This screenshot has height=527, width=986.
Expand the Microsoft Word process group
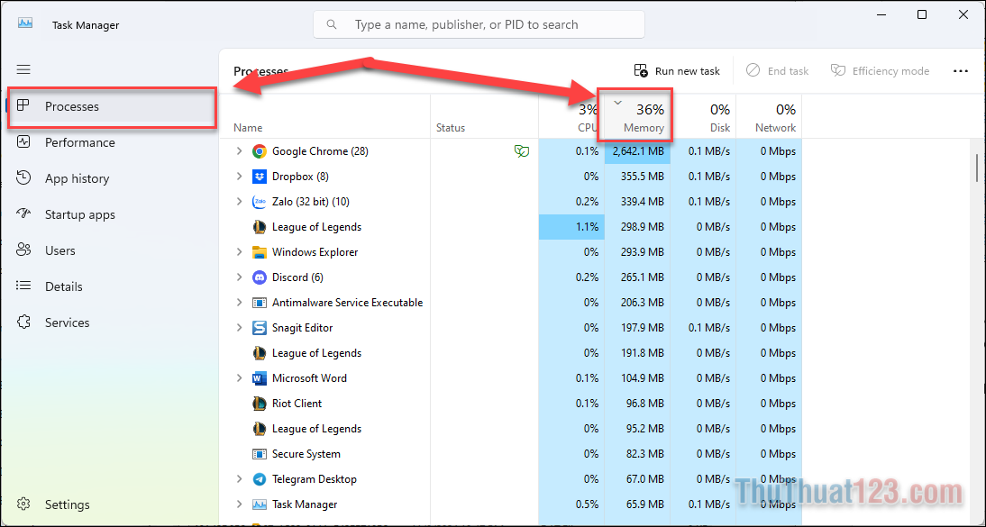[239, 378]
